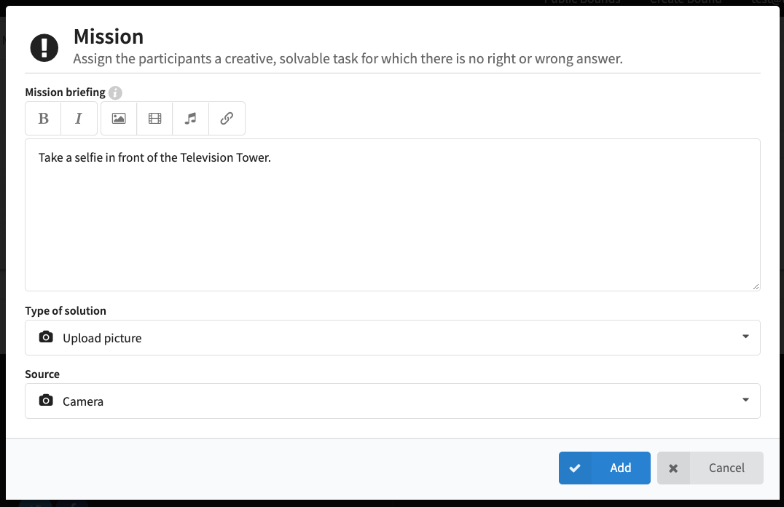Insert an image into mission briefing
The image size is (784, 507).
pyautogui.click(x=119, y=119)
